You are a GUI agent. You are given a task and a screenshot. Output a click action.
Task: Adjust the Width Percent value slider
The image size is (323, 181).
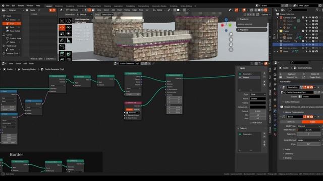(x=309, y=130)
